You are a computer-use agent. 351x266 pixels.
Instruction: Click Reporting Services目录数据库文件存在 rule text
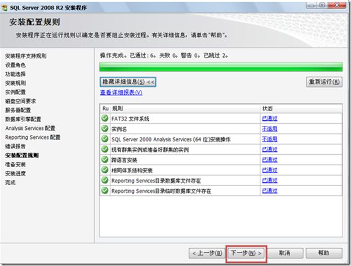tap(156, 181)
